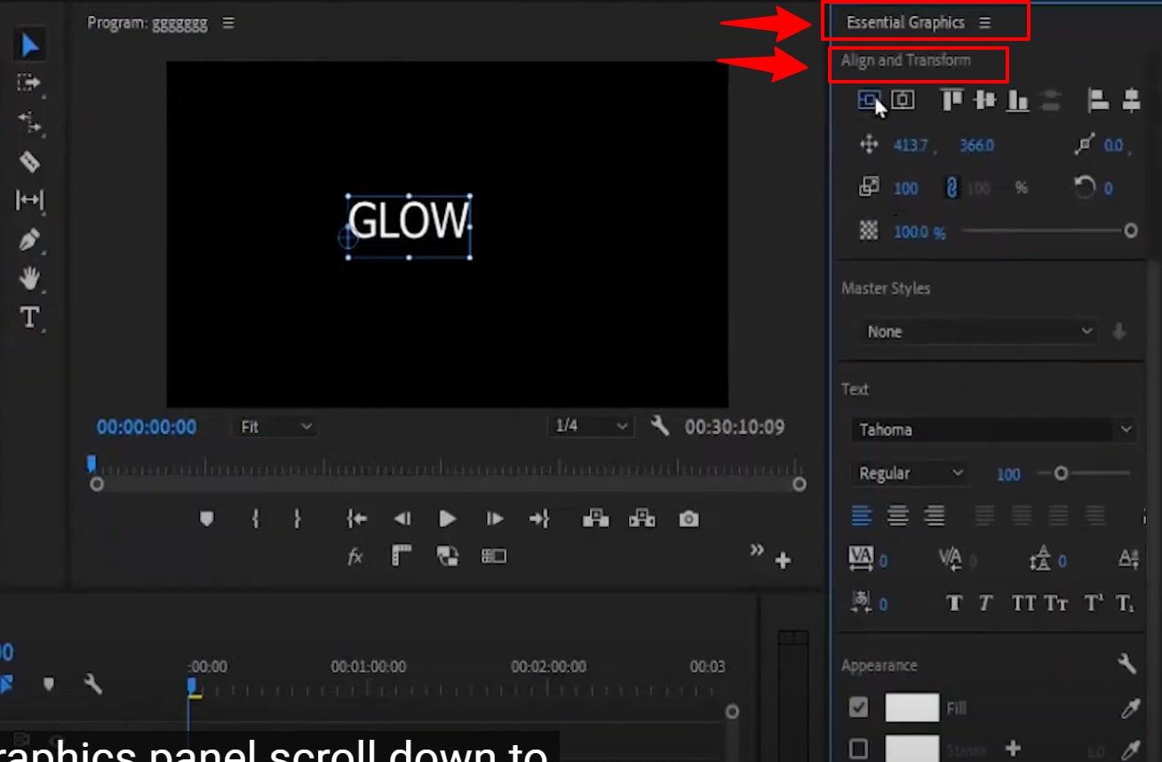Left align text
The width and height of the screenshot is (1162, 762).
tap(862, 515)
